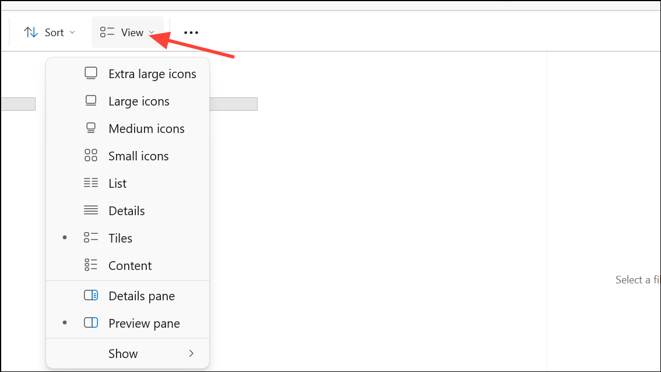Click the Medium icons layout icon
The width and height of the screenshot is (661, 372).
(90, 128)
